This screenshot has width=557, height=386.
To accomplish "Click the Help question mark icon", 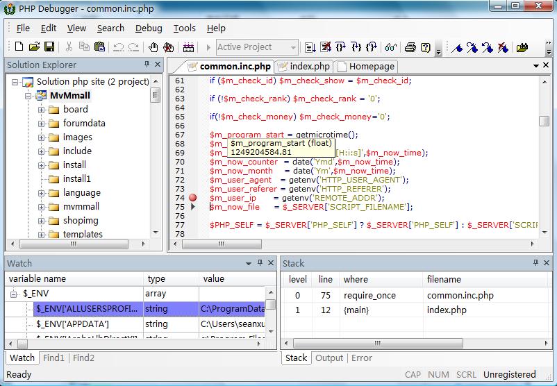I will (x=426, y=47).
